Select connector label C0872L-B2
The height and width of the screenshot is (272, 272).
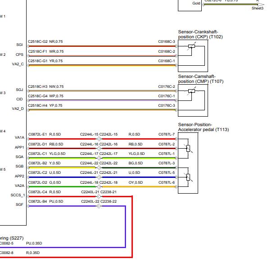pos(37,163)
